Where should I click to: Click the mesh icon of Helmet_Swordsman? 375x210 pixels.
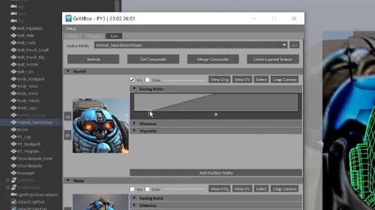[x=13, y=123]
